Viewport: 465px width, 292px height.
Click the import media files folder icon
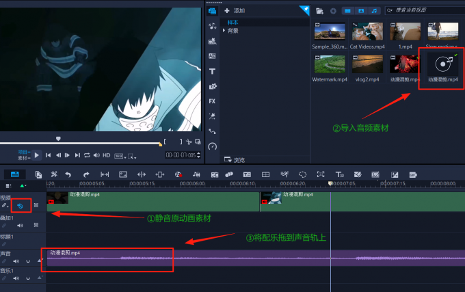319,11
